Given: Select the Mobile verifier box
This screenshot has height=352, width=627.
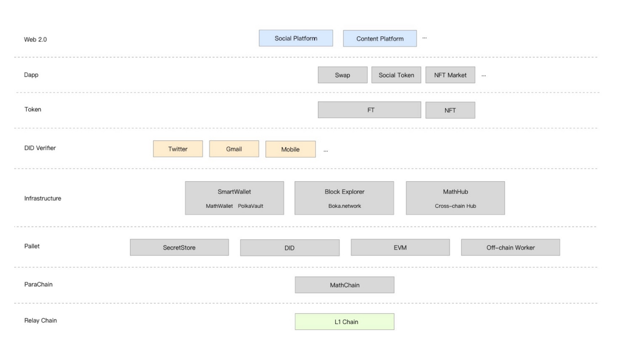Looking at the screenshot, I should pos(290,150).
